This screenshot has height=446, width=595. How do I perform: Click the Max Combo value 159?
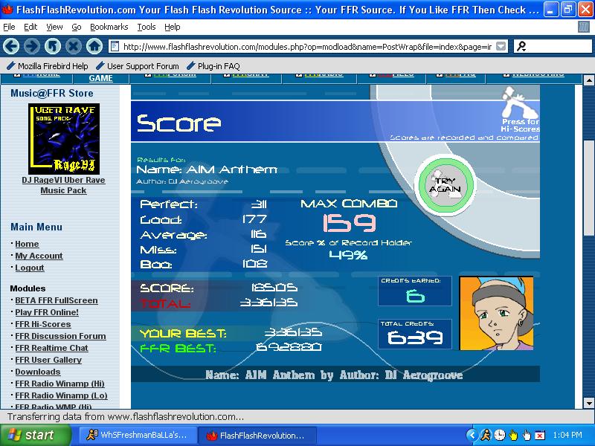pos(349,222)
